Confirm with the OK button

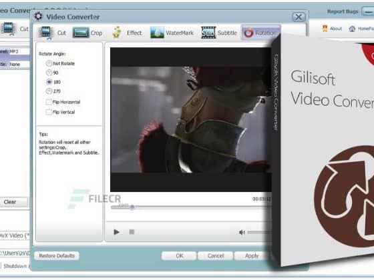tap(179, 256)
